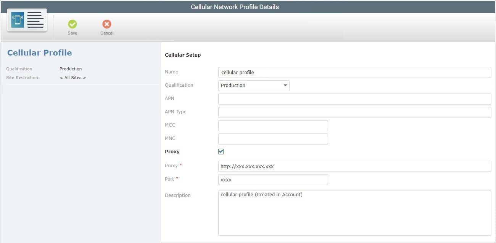Screen dimensions: 496x243
Task: Click inside the Name input field
Action: 354,72
